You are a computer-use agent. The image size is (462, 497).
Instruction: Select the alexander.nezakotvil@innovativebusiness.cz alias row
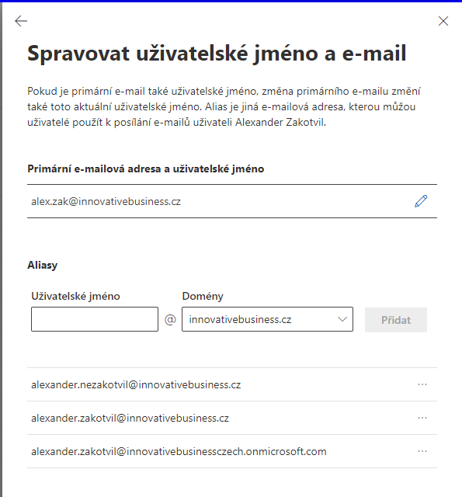[232, 384]
